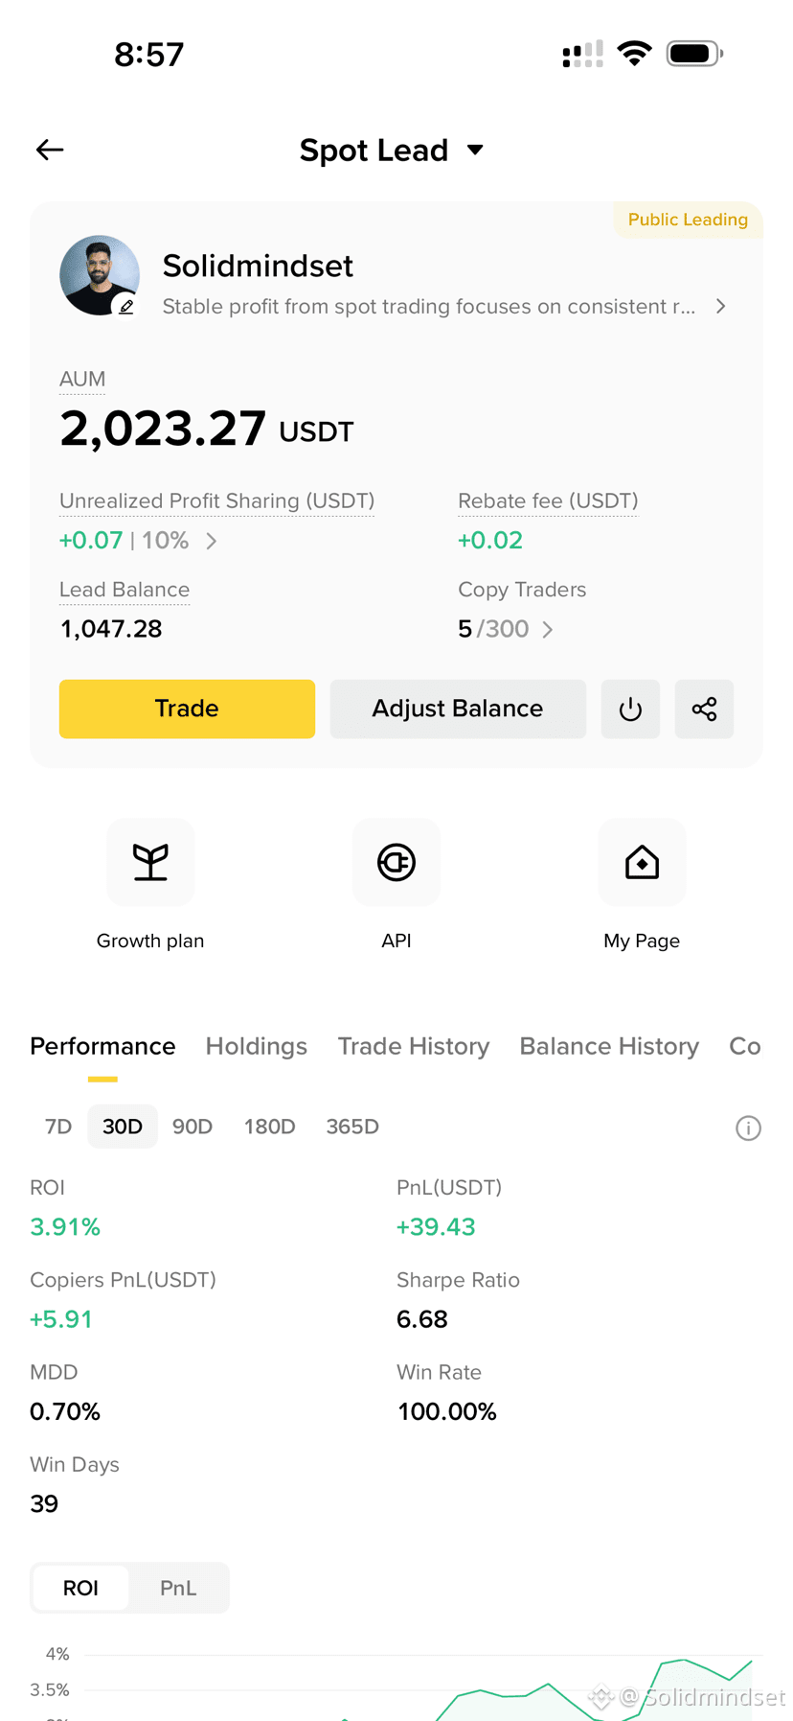Select the 90D time range

(x=193, y=1127)
